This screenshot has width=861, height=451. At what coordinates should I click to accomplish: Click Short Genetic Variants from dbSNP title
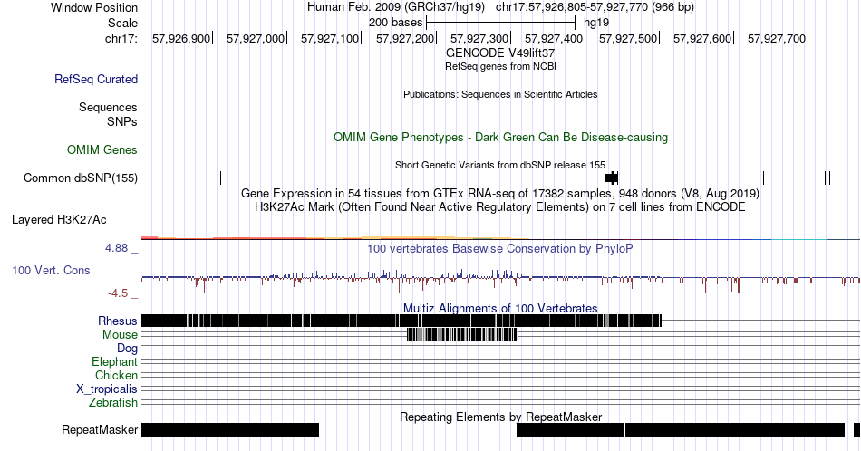coord(500,165)
